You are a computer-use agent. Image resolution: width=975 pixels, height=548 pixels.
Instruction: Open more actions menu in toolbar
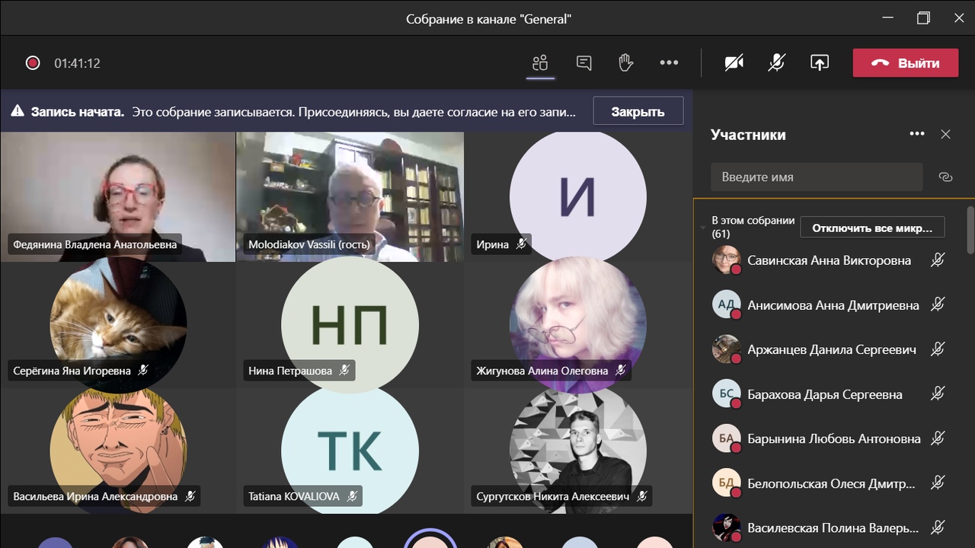click(669, 62)
